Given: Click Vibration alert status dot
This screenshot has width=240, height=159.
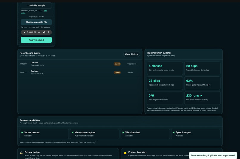Looking at the screenshot, I should pyautogui.click(x=123, y=132).
